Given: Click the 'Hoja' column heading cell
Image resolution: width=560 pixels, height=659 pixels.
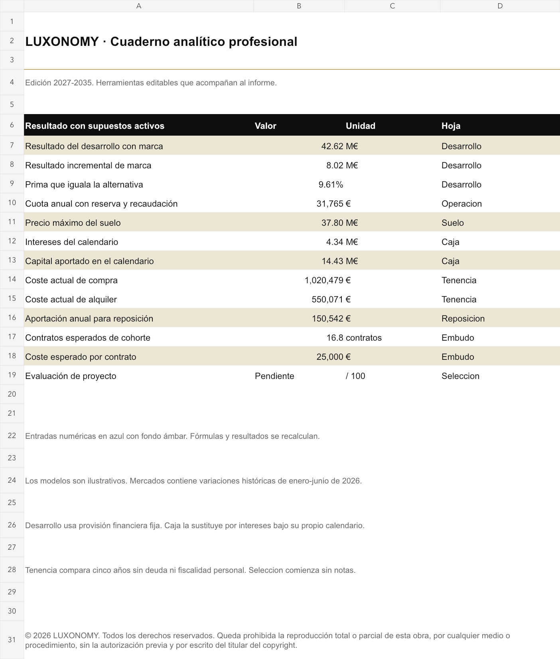Looking at the screenshot, I should coord(500,126).
